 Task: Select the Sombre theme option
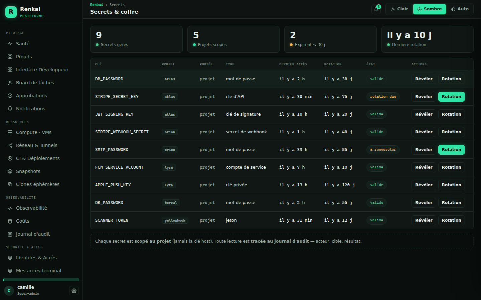tap(430, 9)
